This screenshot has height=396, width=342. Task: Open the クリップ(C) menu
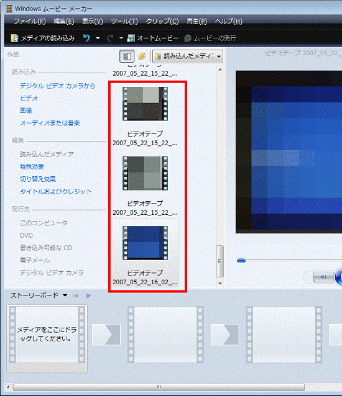pos(162,22)
